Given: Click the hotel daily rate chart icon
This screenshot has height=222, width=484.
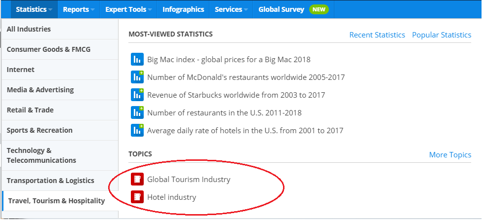Looking at the screenshot, I should tap(137, 131).
